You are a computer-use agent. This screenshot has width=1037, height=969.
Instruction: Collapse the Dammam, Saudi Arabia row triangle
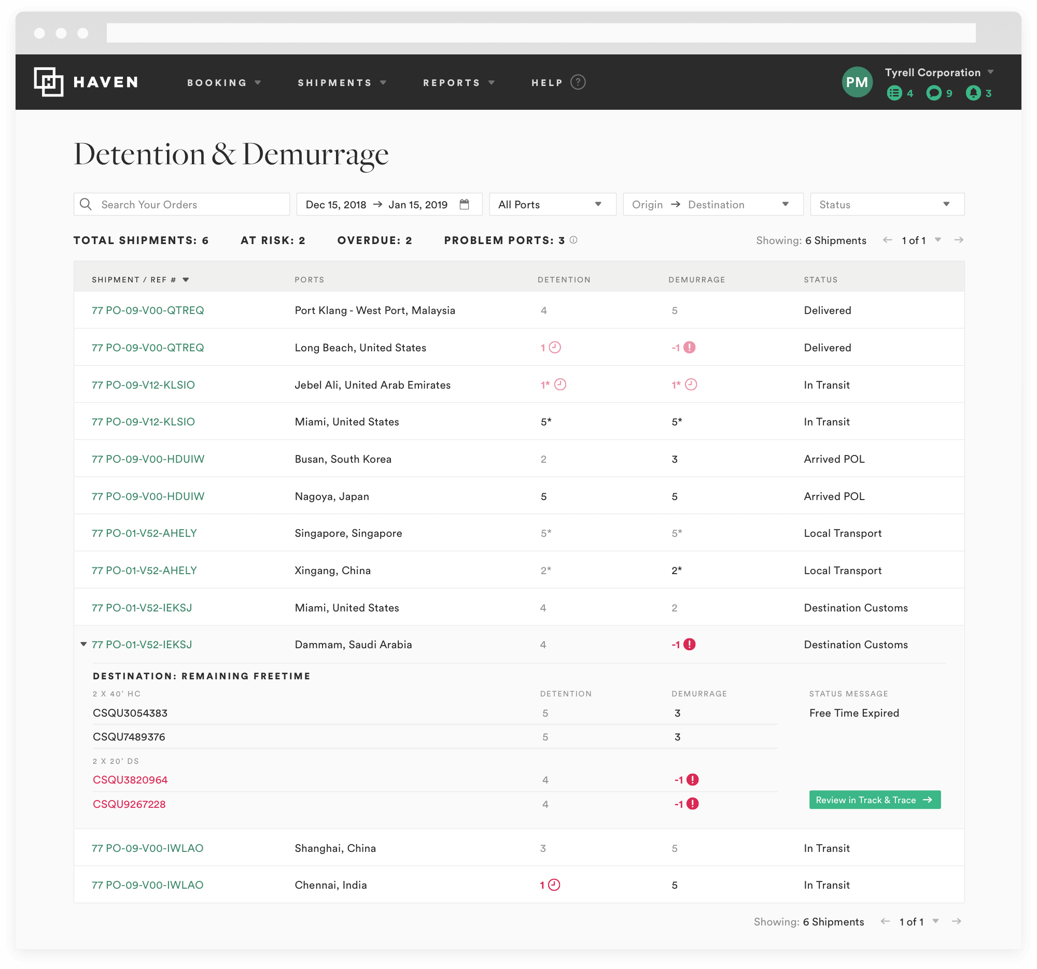[83, 645]
